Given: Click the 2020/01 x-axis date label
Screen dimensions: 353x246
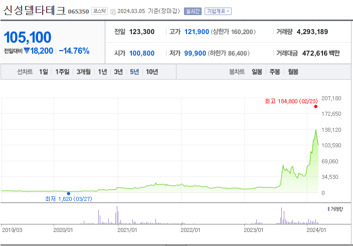Looking at the screenshot, I should (x=63, y=230).
